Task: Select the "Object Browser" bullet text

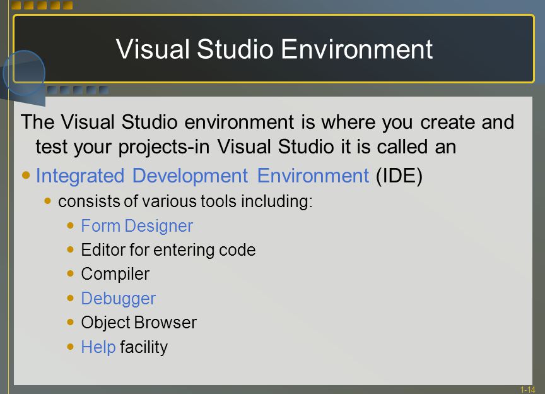Action: pyautogui.click(x=139, y=323)
